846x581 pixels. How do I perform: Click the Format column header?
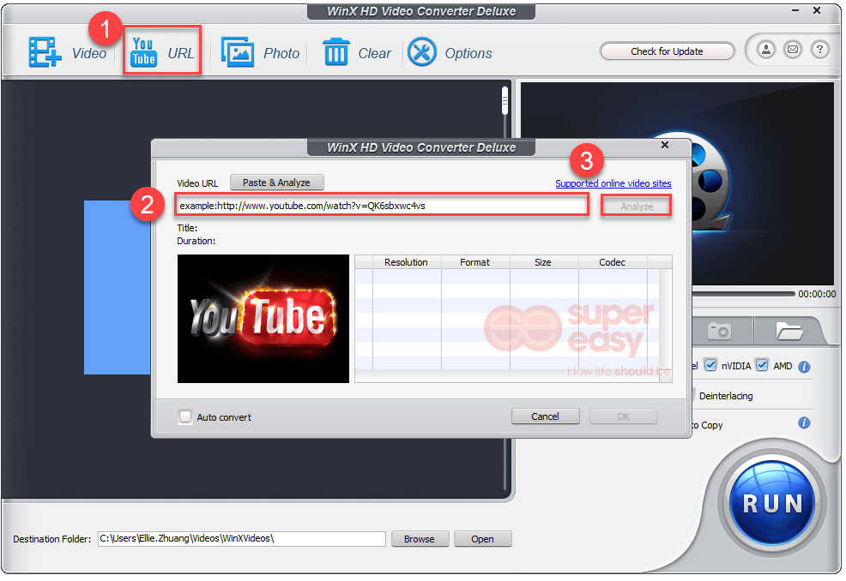[474, 262]
